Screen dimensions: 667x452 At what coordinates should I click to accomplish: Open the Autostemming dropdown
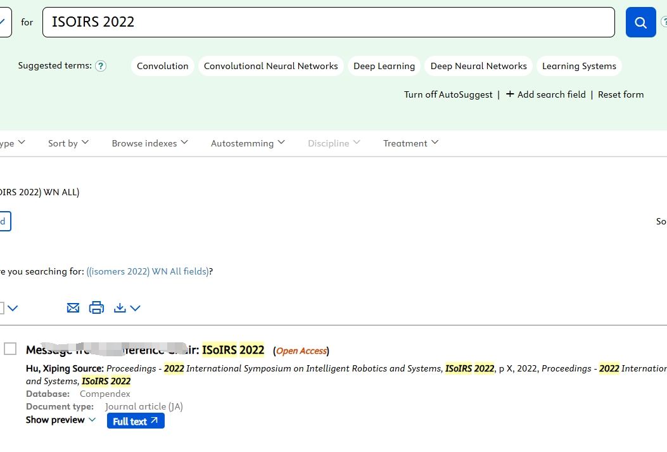pyautogui.click(x=248, y=143)
